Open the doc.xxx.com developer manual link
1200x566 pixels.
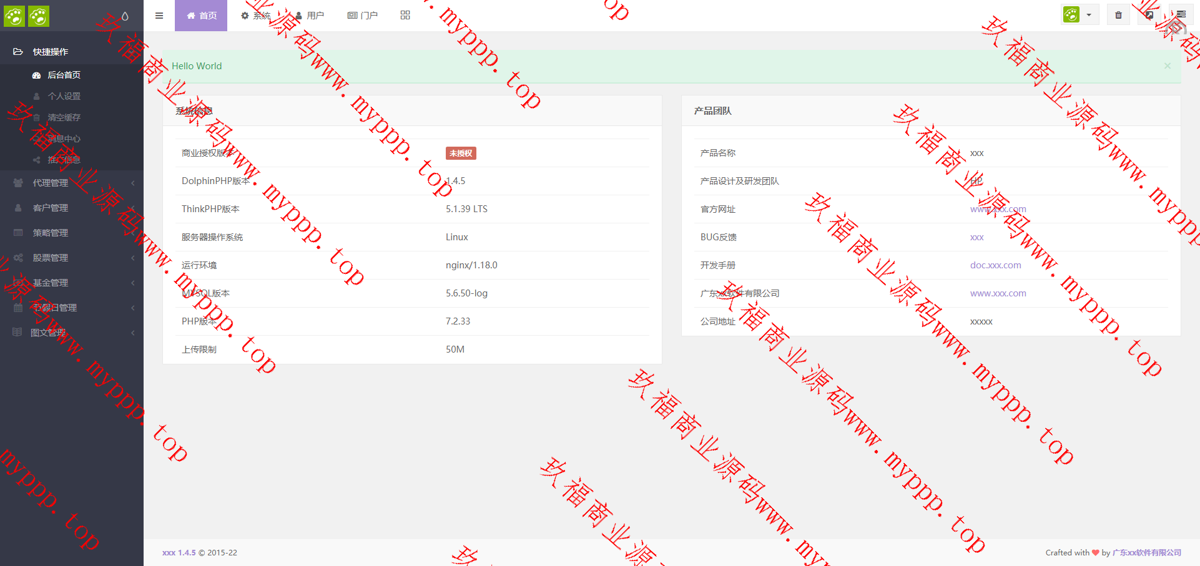coord(995,265)
